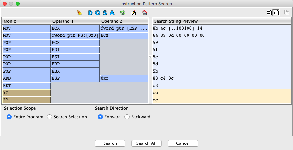The height and width of the screenshot is (150, 293).
Task: Select Backward search direction
Action: (127, 117)
